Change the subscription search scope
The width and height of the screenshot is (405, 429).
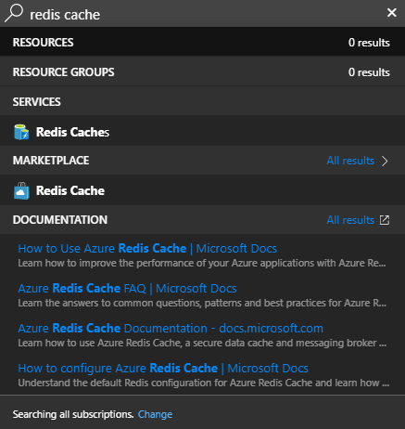(x=155, y=414)
